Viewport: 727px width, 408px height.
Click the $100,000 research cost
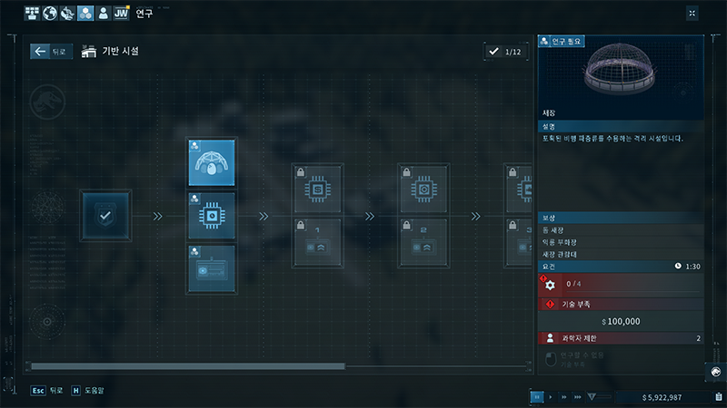click(x=621, y=321)
